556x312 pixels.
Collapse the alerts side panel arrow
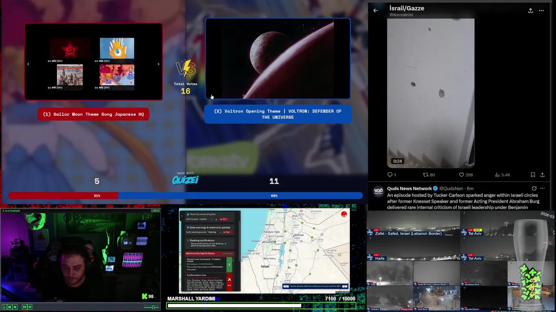(x=182, y=216)
